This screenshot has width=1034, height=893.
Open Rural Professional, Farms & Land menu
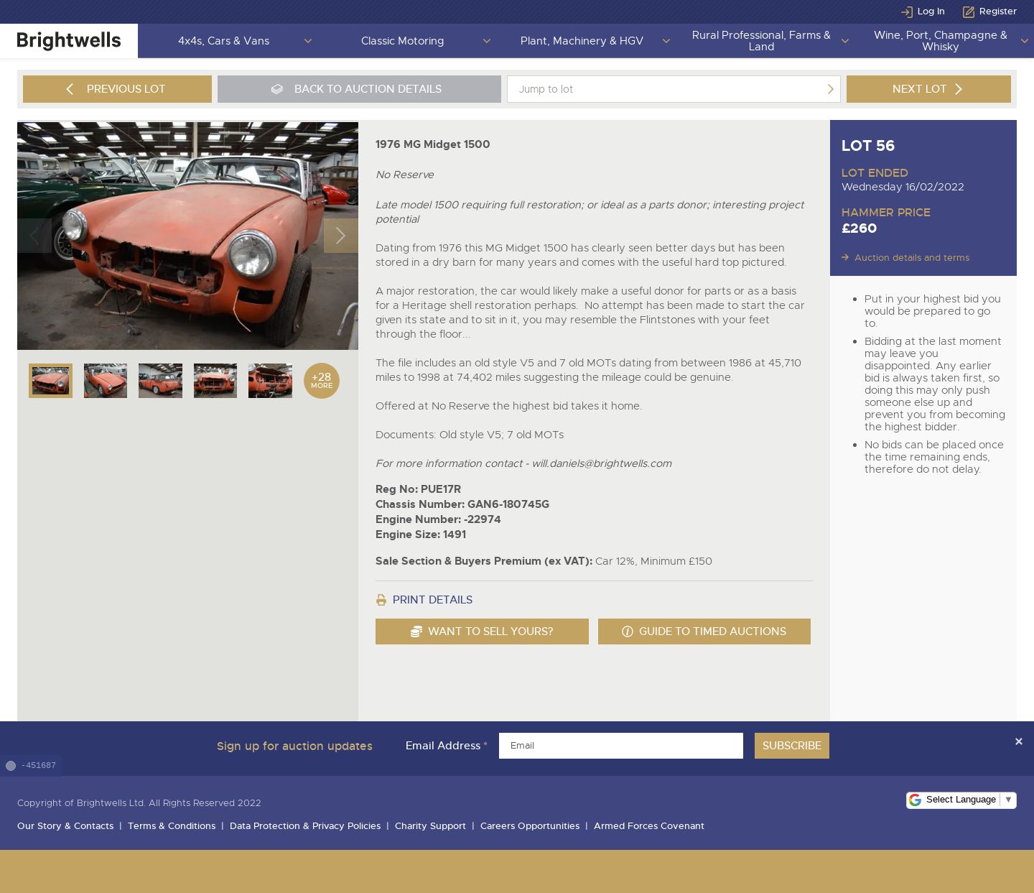pos(761,41)
